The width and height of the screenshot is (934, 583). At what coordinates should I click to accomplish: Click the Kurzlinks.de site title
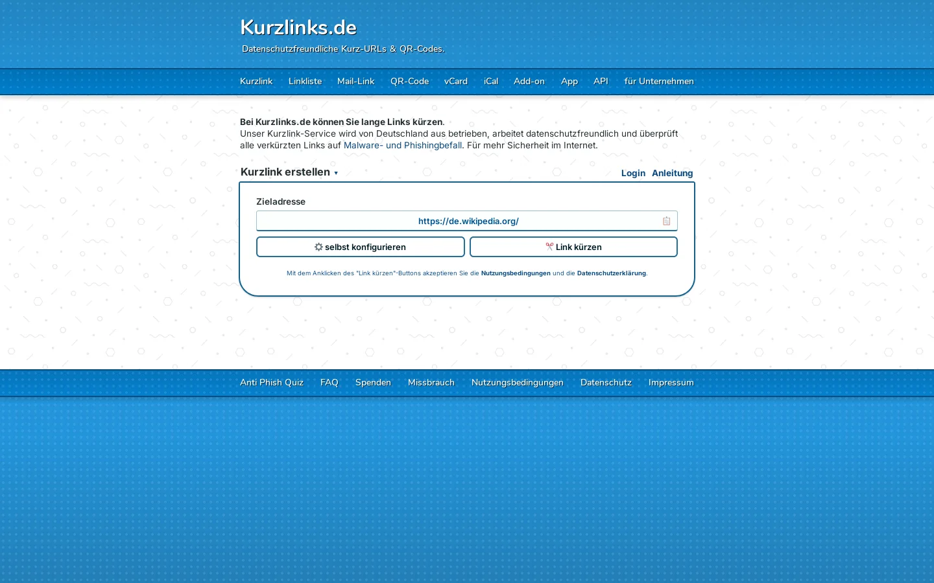pyautogui.click(x=298, y=27)
